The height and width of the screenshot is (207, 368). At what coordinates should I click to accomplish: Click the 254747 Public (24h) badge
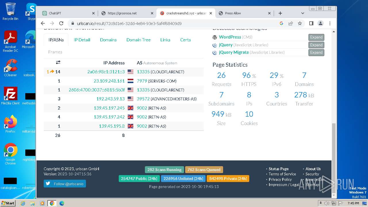coord(139,179)
